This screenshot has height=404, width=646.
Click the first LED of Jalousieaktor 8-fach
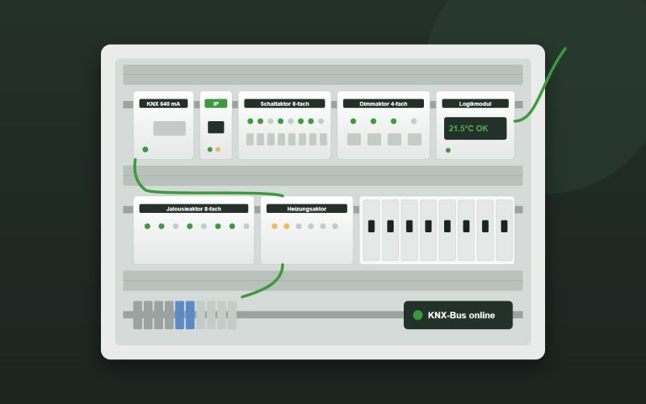[147, 226]
